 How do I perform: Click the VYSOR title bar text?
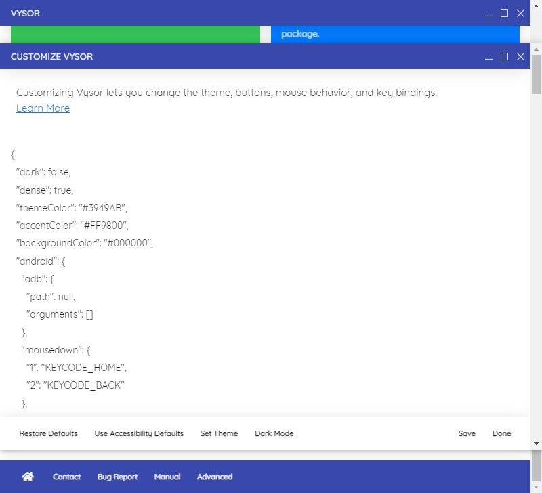[25, 14]
